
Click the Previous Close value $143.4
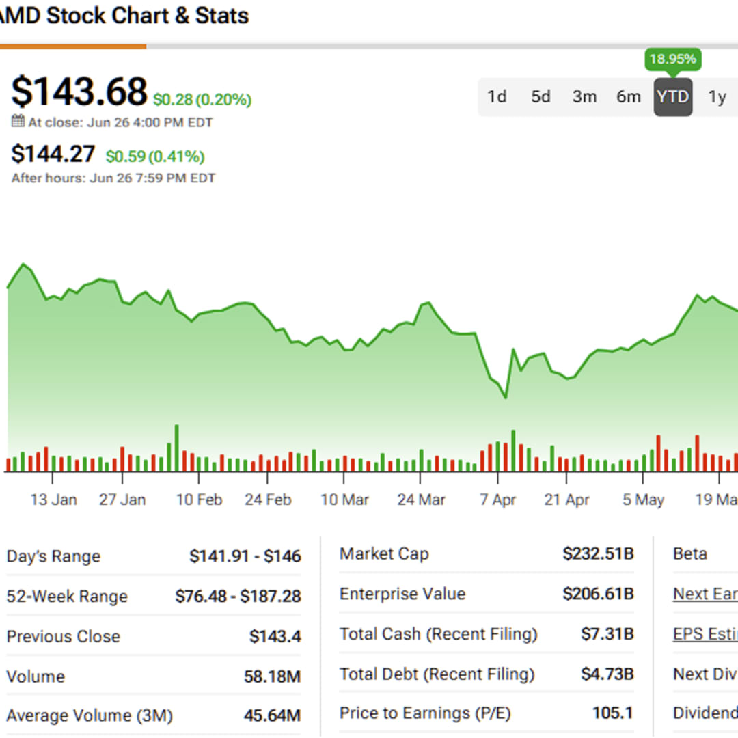[275, 637]
